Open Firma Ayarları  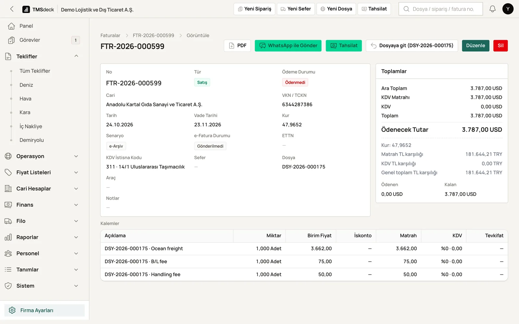click(x=44, y=310)
